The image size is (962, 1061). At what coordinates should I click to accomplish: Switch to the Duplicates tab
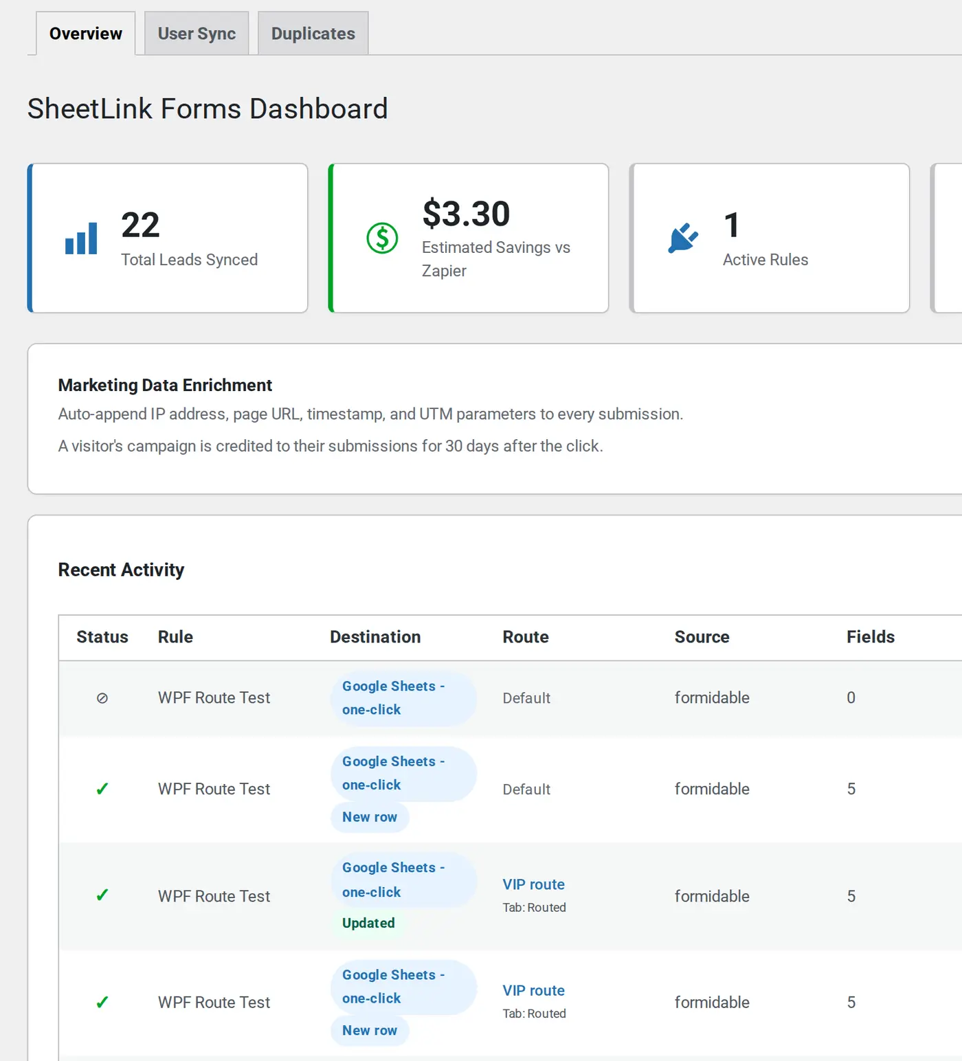point(313,34)
